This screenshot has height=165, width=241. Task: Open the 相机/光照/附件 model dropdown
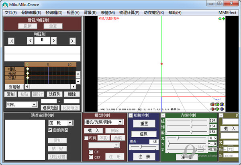tap(104, 122)
